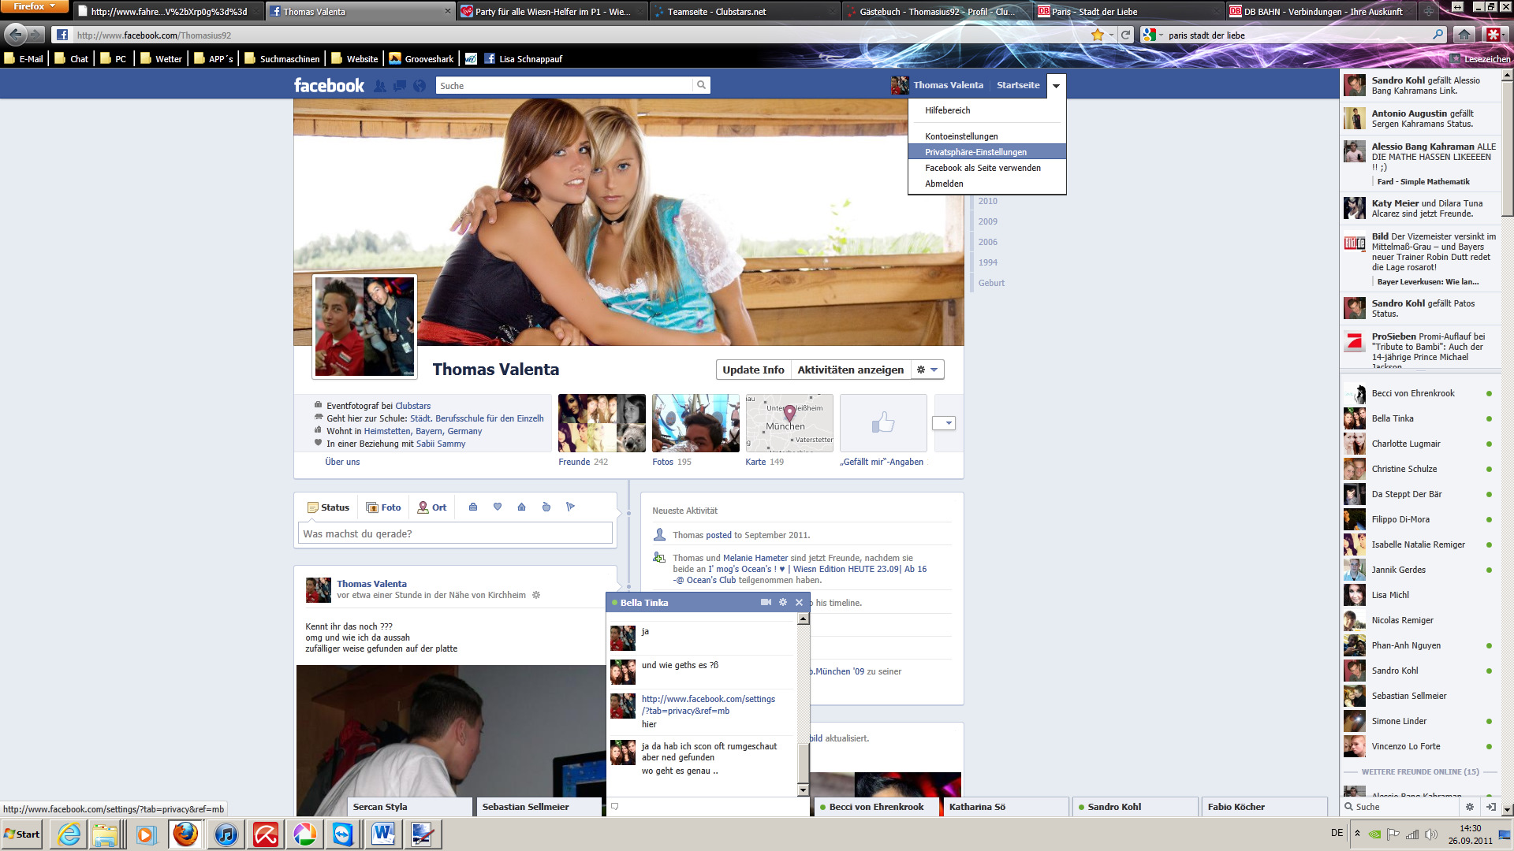Open the messages icon in Facebook header

[400, 86]
